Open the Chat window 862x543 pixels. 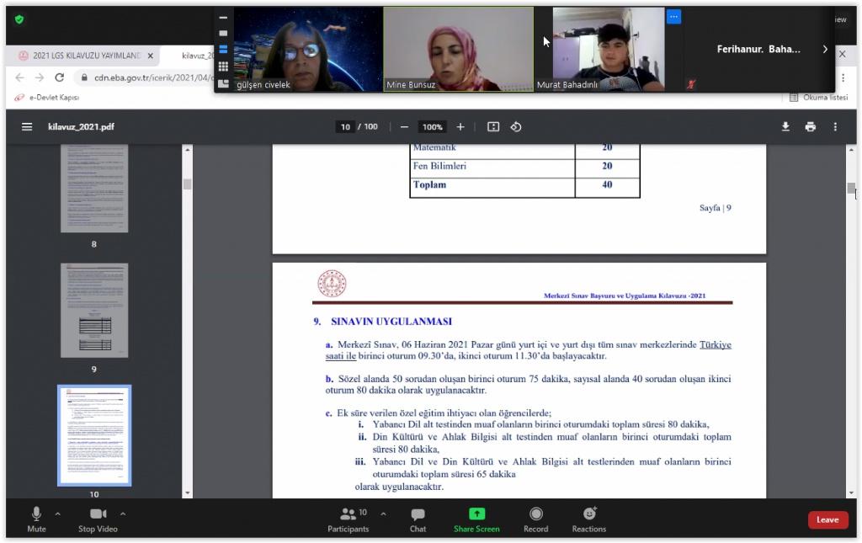tap(418, 519)
